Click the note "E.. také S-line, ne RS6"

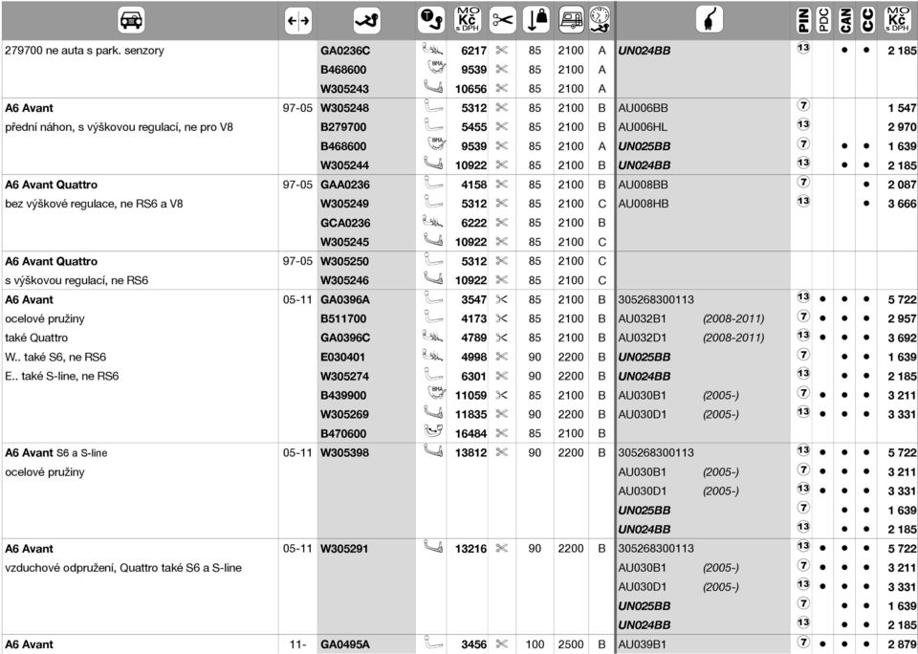click(x=61, y=376)
